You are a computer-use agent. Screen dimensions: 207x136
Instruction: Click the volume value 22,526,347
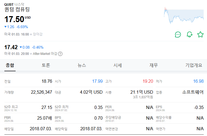tap(41, 92)
